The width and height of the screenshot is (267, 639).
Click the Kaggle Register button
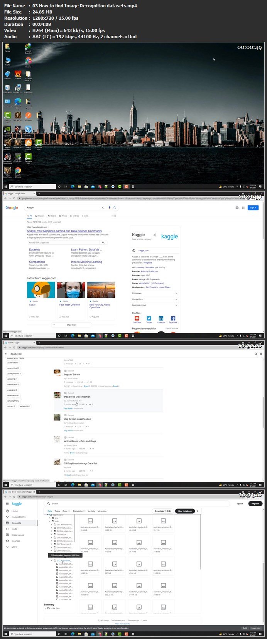click(x=255, y=503)
